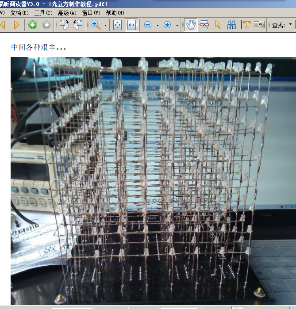Select the hand pan tool
Viewport: 296px width, 309px height.
pos(191,25)
